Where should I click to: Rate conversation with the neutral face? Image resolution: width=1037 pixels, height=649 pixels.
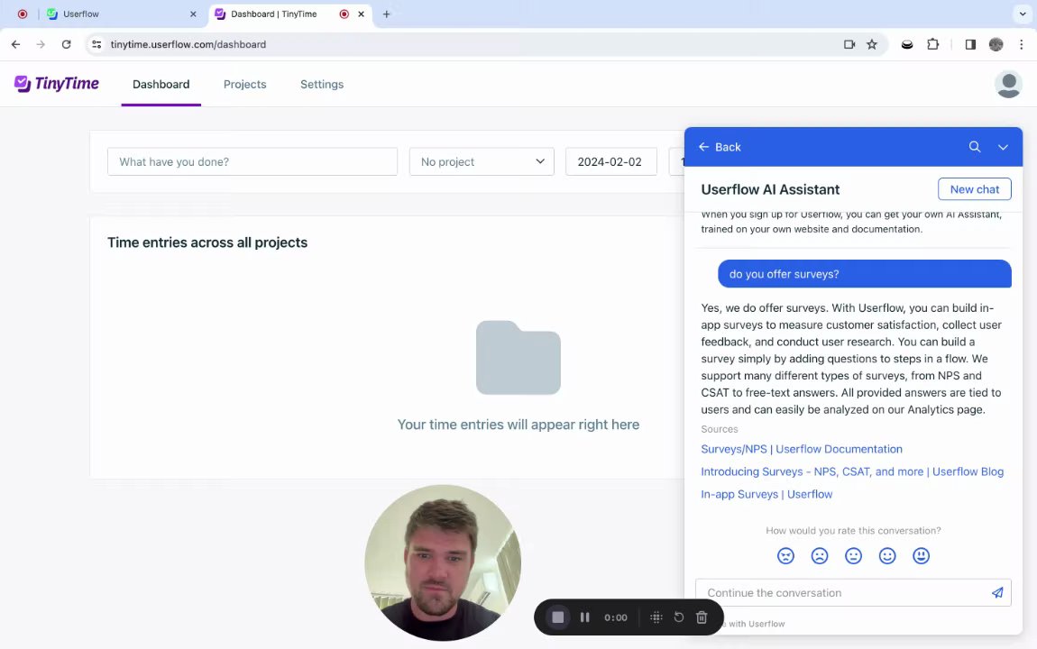[x=853, y=556]
